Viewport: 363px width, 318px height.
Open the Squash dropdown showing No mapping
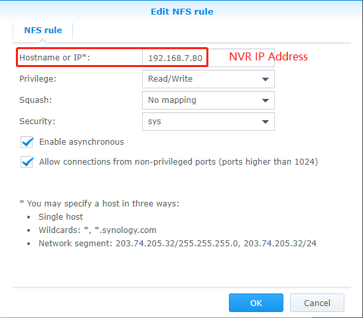208,100
